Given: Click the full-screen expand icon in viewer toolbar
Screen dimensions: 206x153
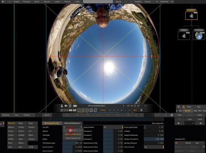Looking at the screenshot, I should (x=91, y=110).
